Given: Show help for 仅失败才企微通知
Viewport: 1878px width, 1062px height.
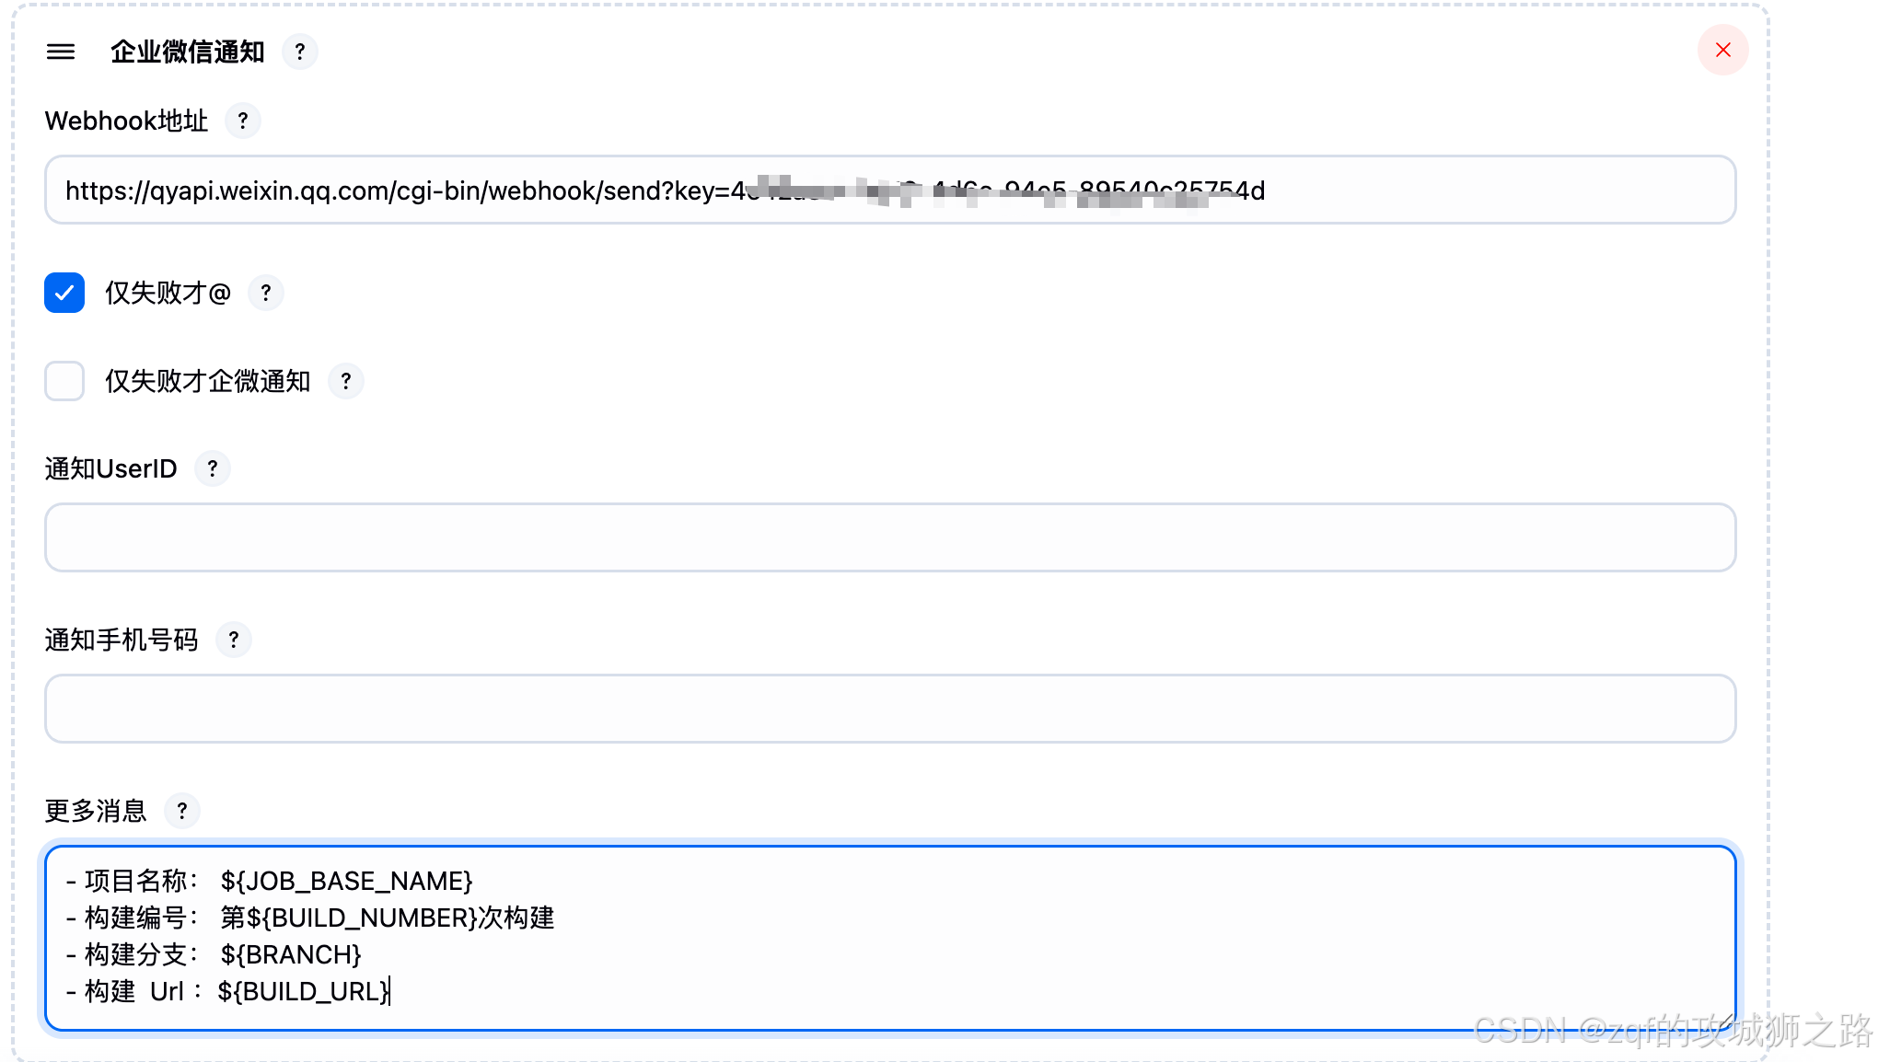Looking at the screenshot, I should pos(346,381).
